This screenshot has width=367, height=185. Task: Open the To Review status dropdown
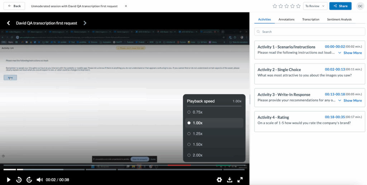(x=315, y=6)
